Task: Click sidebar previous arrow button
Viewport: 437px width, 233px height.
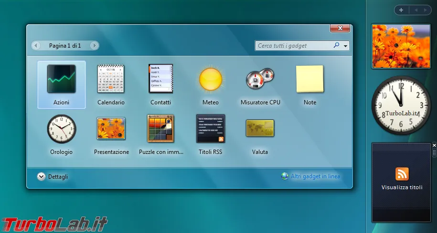Action: click(x=416, y=10)
